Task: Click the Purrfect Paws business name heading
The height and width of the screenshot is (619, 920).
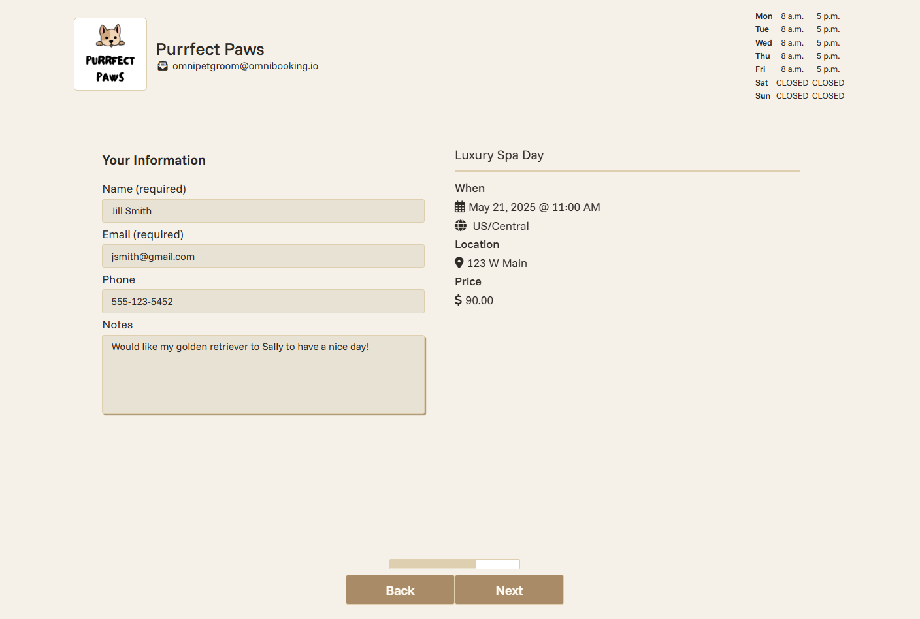Action: point(210,49)
